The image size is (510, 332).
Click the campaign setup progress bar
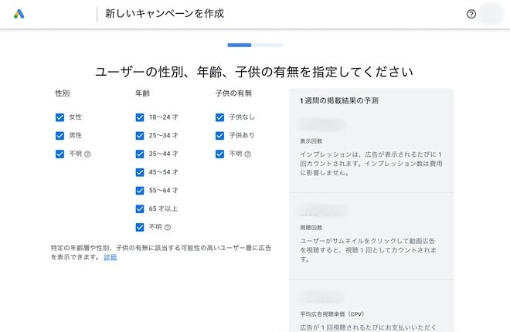(x=254, y=46)
